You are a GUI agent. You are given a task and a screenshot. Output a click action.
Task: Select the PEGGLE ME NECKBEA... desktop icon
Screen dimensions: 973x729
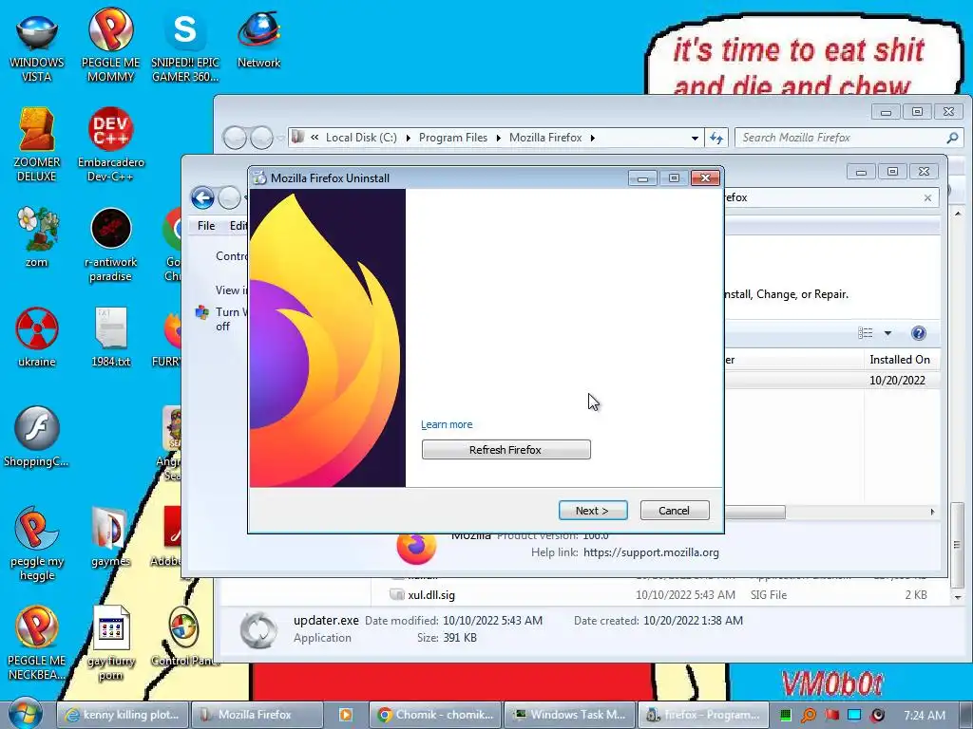coord(37,644)
